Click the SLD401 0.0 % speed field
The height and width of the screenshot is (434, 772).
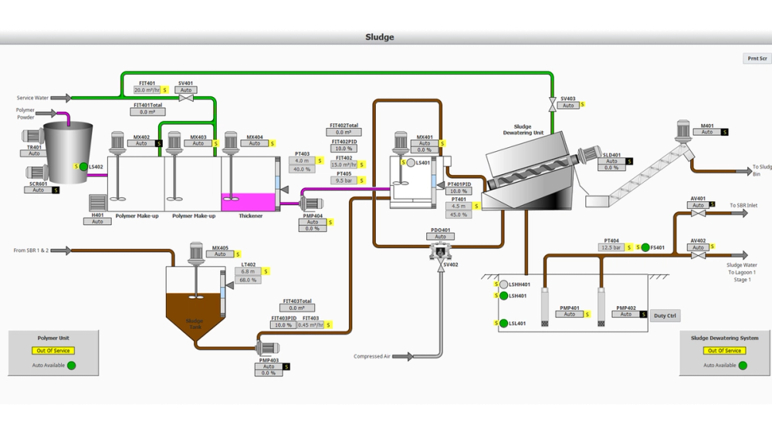[611, 168]
